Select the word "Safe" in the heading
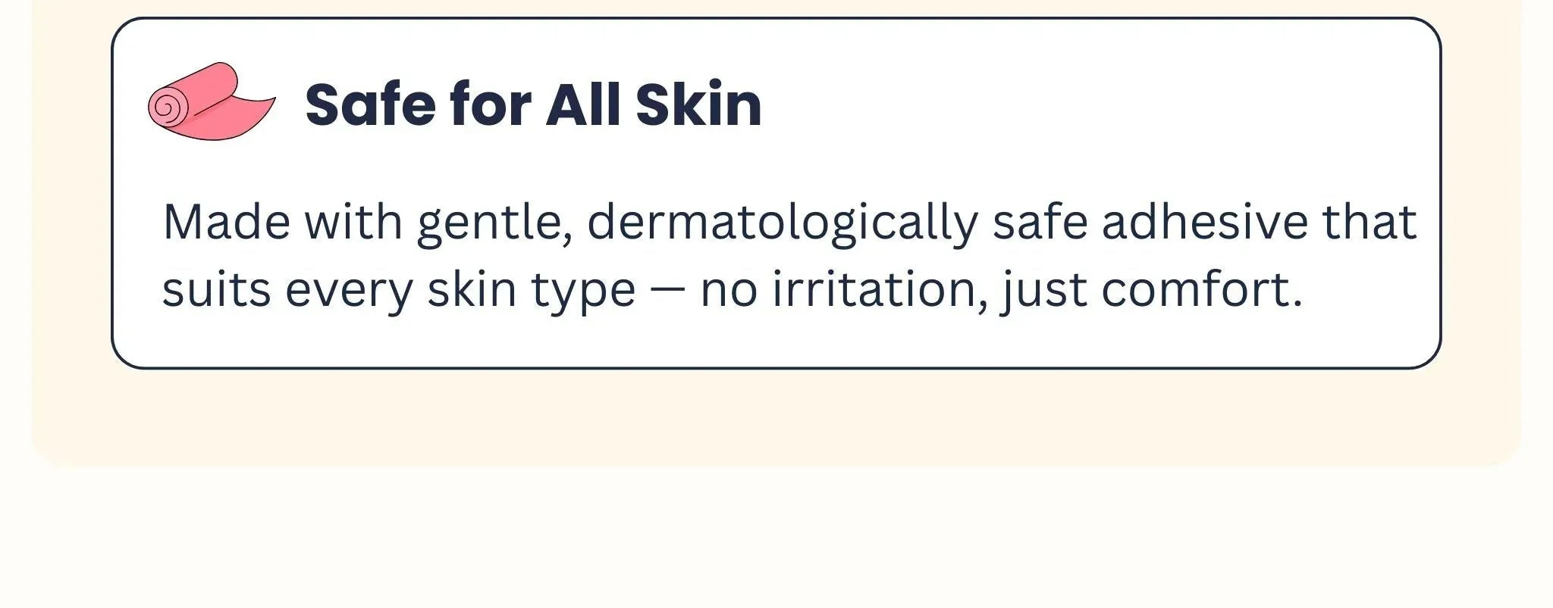The height and width of the screenshot is (608, 1553). (x=370, y=104)
